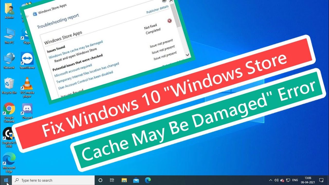Open the volume control in tray
Viewport: 329px width, 185px height.
277,180
